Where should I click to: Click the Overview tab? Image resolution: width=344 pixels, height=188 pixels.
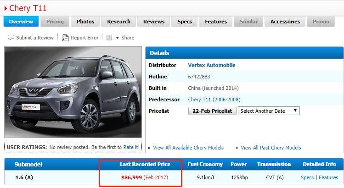[21, 22]
